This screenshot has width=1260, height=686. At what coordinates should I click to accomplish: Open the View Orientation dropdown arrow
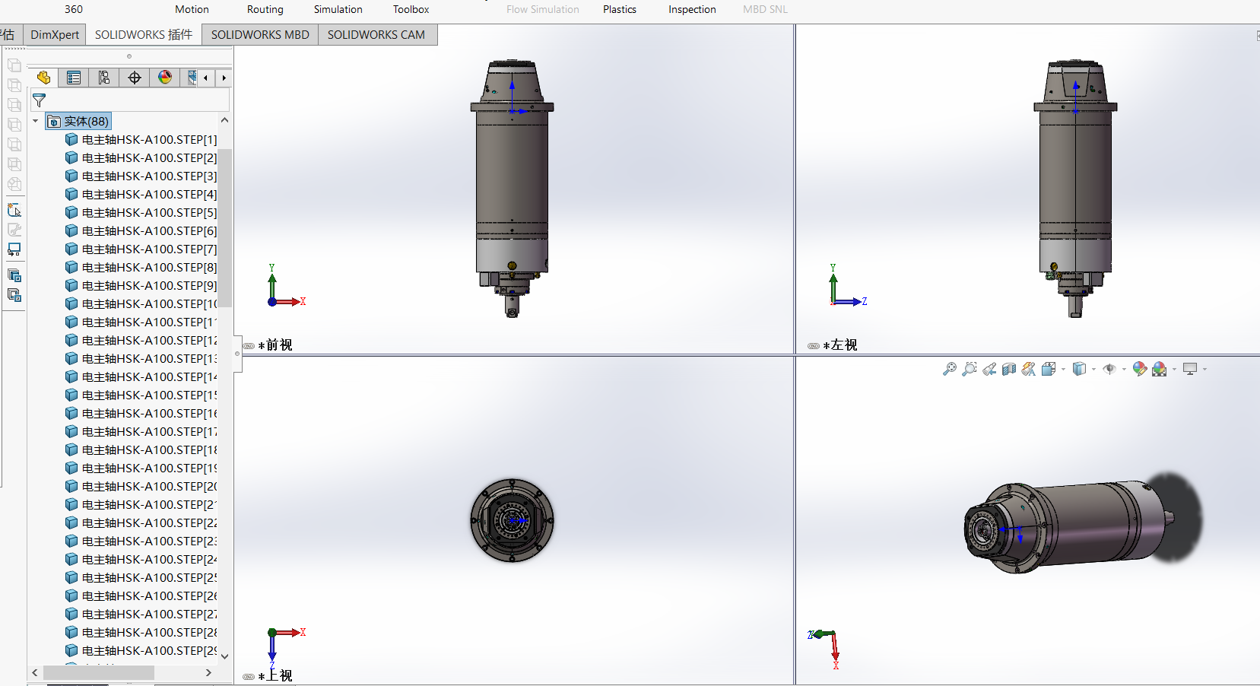1062,370
